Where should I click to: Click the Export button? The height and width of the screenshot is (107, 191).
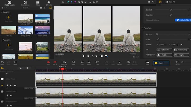click(161, 63)
